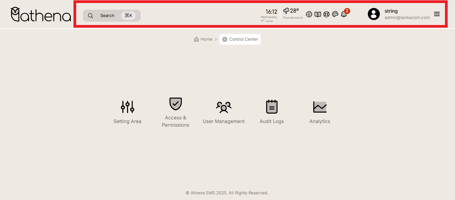Image resolution: width=455 pixels, height=200 pixels.
Task: Expand the hamburger menu in header
Action: point(437,14)
